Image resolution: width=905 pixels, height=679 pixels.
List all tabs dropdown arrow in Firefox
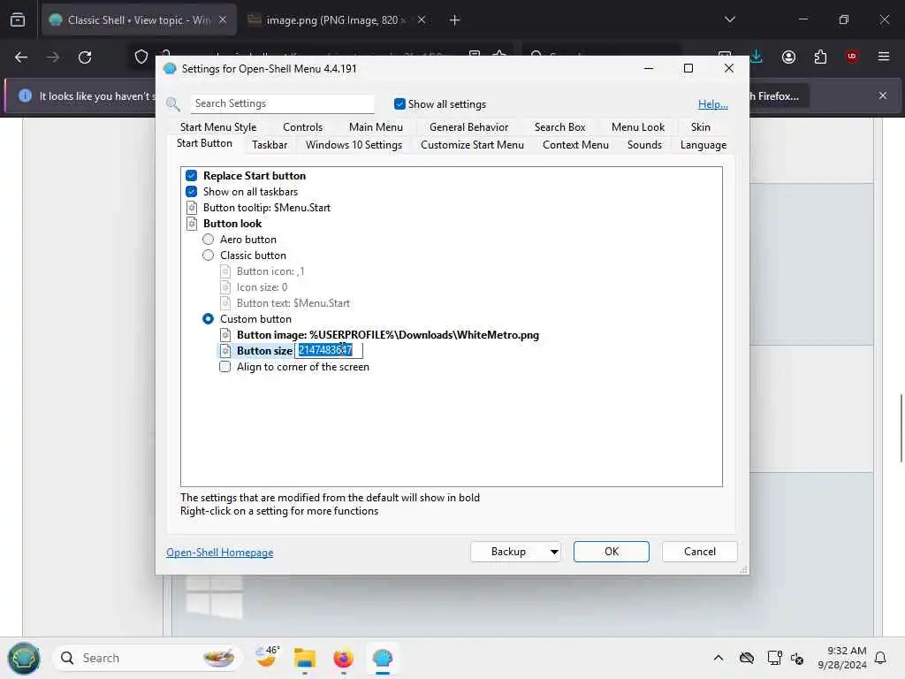tap(729, 19)
